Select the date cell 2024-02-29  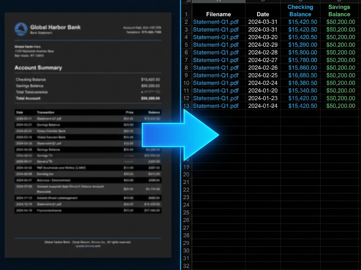tap(263, 45)
